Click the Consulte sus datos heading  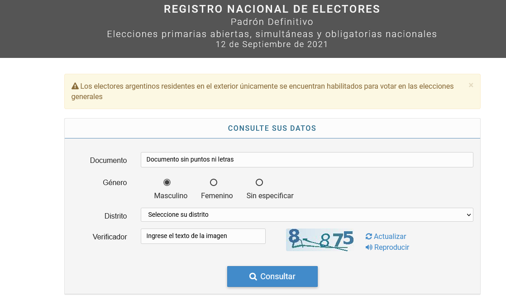click(272, 128)
